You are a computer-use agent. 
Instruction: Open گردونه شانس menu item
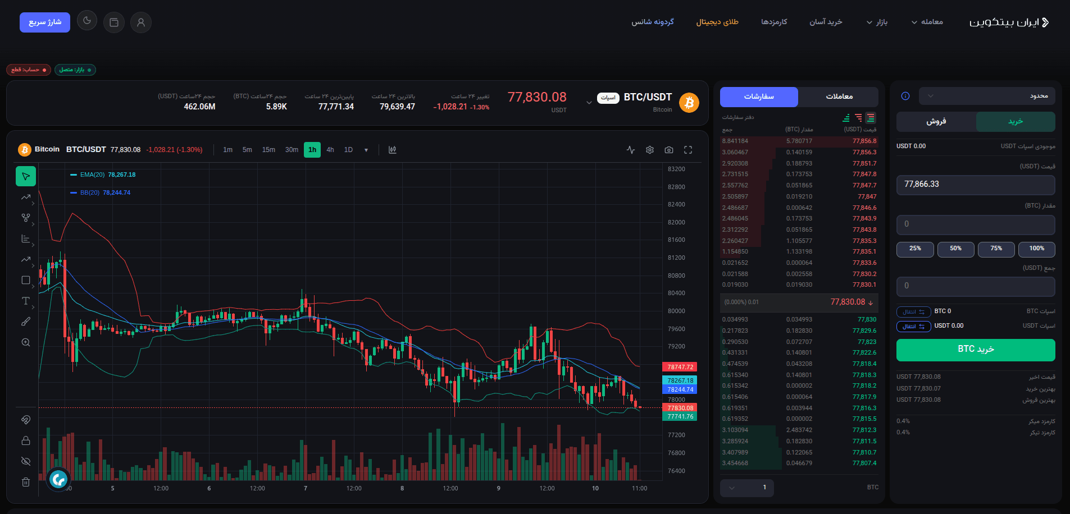point(653,22)
